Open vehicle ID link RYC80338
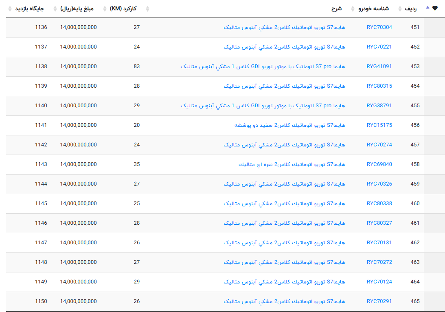445x312 pixels. click(379, 204)
